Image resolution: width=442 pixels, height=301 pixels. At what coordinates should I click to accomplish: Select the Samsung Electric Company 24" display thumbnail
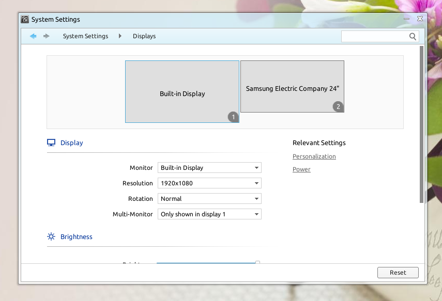pyautogui.click(x=292, y=86)
